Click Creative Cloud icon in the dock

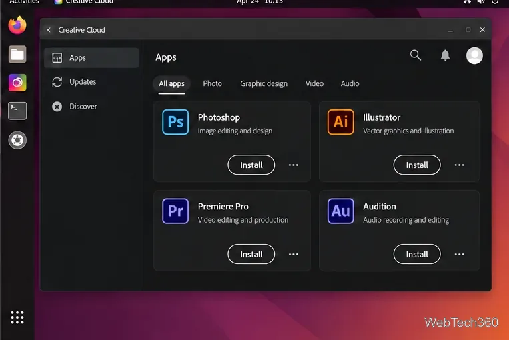click(x=17, y=83)
